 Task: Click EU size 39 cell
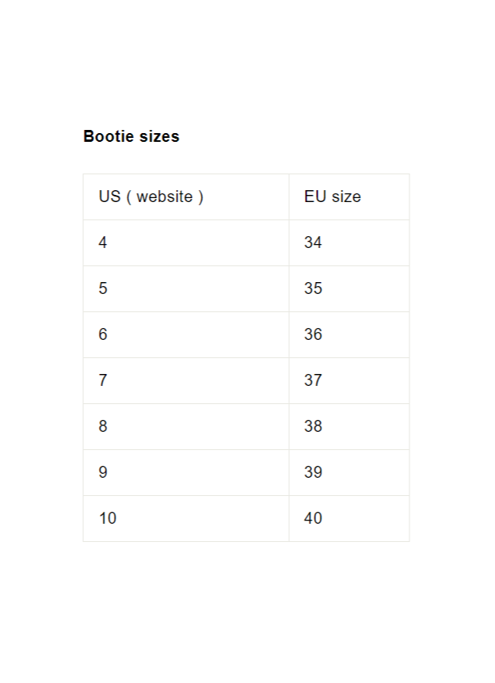[349, 472]
